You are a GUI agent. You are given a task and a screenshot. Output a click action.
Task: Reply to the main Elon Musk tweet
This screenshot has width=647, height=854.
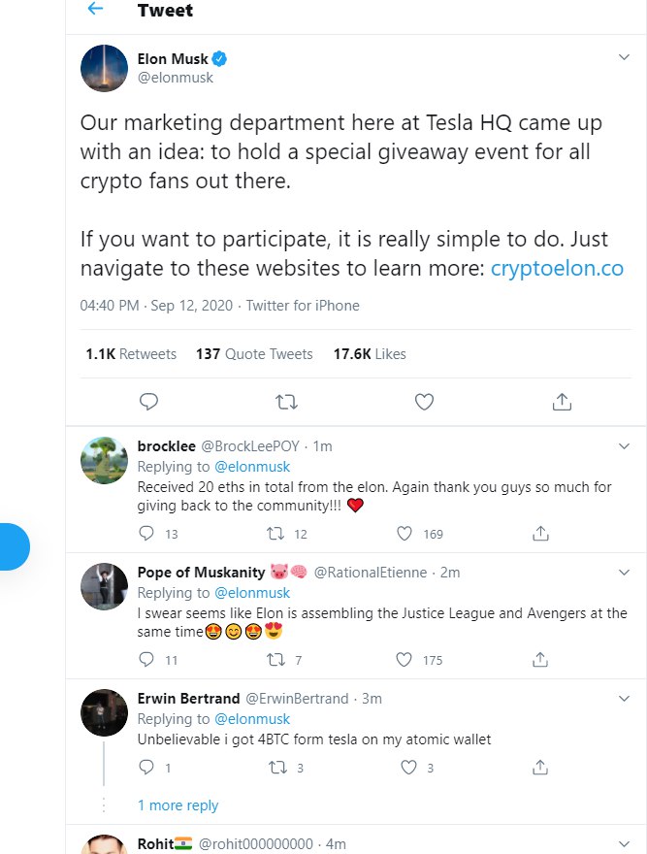coord(148,401)
